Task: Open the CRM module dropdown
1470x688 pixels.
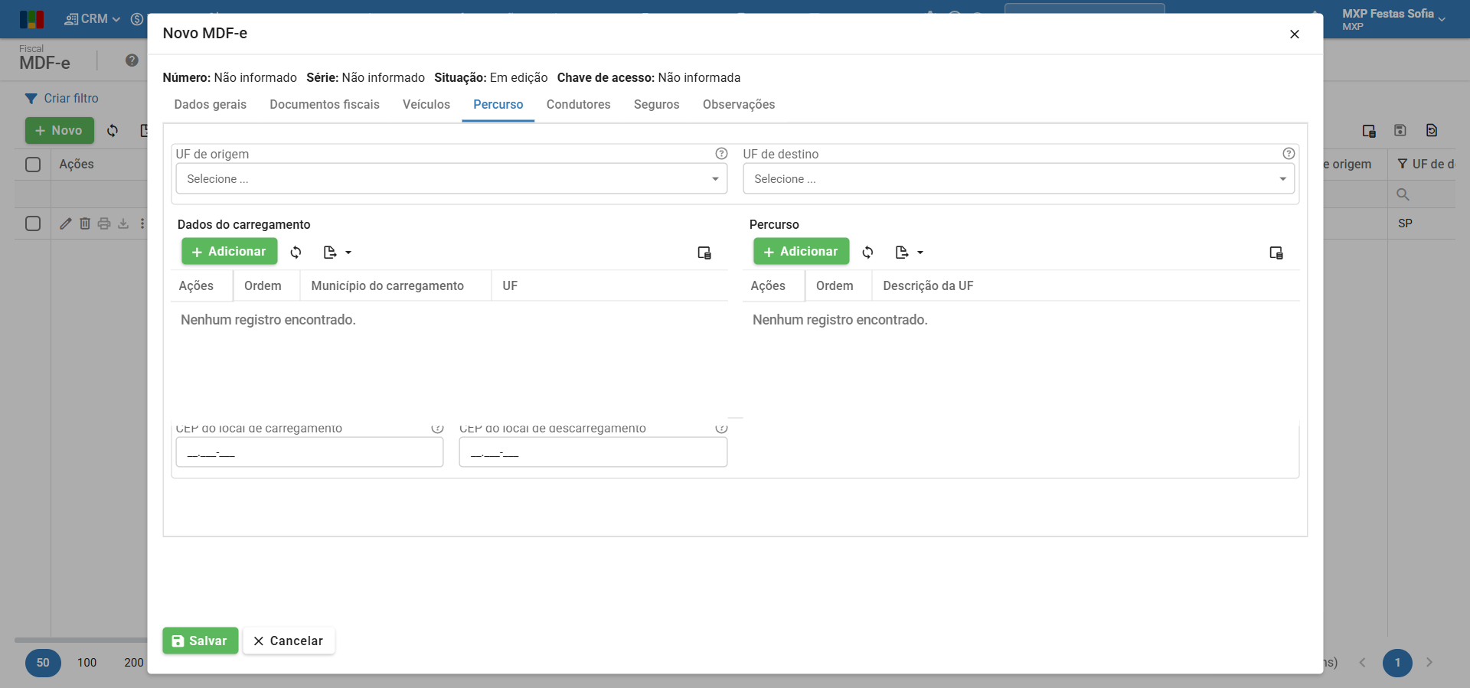Action: 93,19
